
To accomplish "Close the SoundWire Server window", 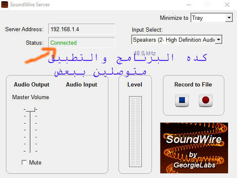I will 227,5.
